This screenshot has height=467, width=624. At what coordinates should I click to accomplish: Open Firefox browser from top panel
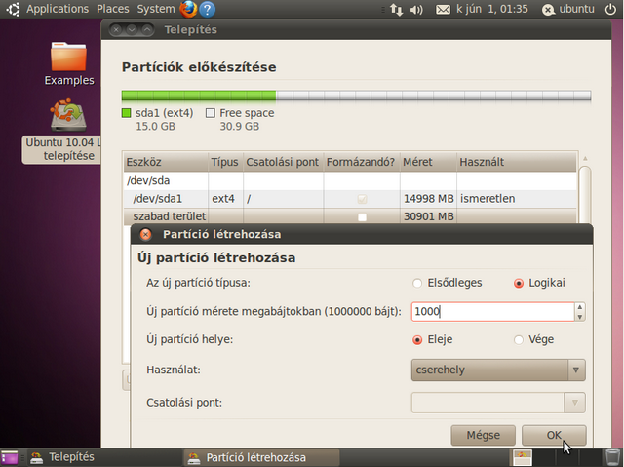188,10
